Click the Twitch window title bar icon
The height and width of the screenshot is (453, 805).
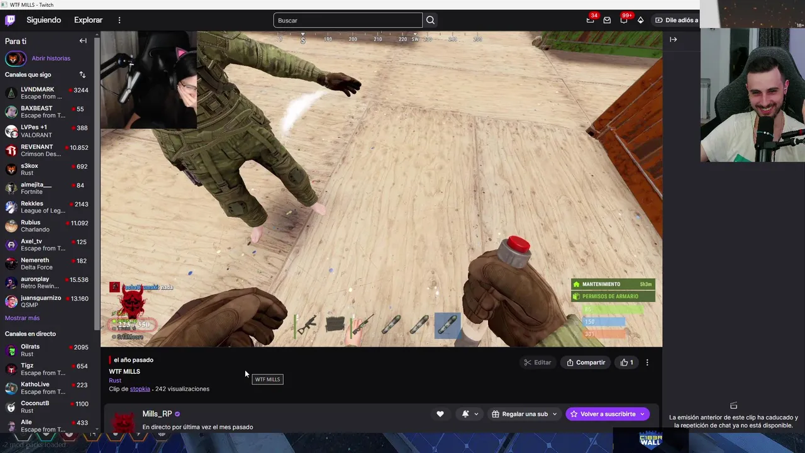(x=4, y=4)
